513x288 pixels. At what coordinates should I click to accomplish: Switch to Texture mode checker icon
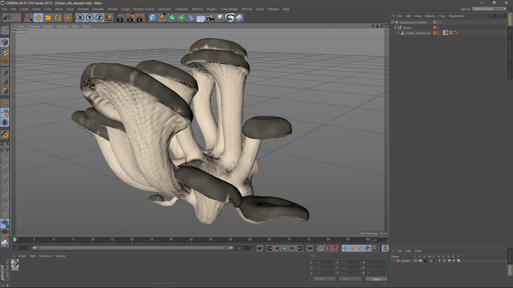point(5,52)
